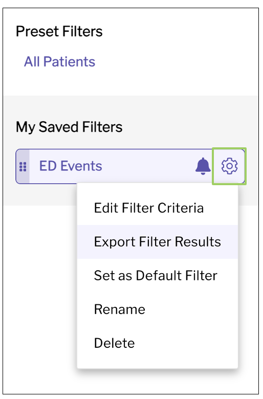Select the All Patients preset filter
Screen dimensions: 263x399
59,61
